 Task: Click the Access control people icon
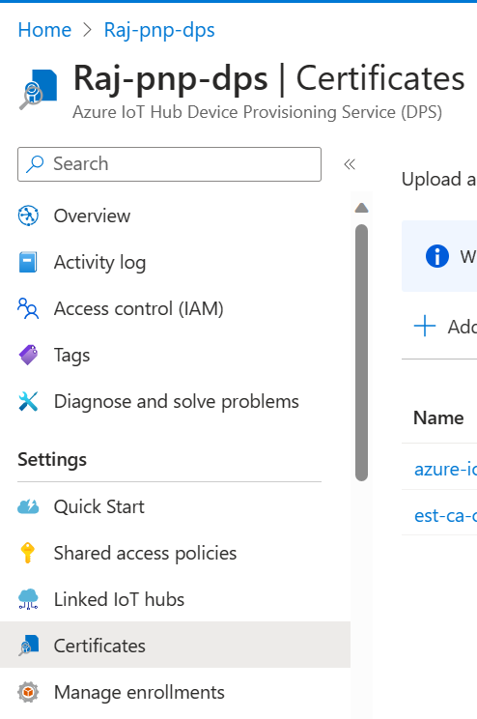pyautogui.click(x=28, y=308)
